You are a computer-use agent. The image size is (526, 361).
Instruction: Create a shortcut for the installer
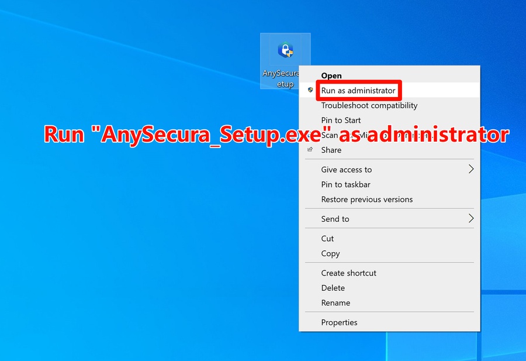pos(348,273)
